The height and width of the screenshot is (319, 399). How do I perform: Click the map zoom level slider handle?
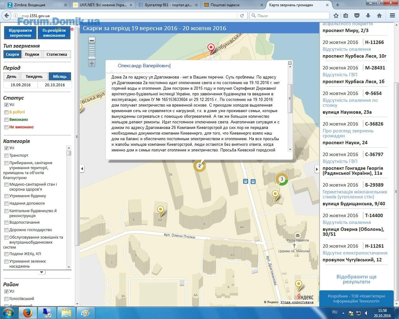[x=92, y=58]
